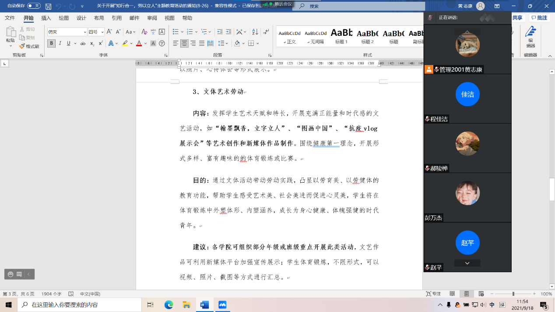The image size is (555, 312).
Task: Open the Editor (编辑器) tool
Action: click(530, 37)
